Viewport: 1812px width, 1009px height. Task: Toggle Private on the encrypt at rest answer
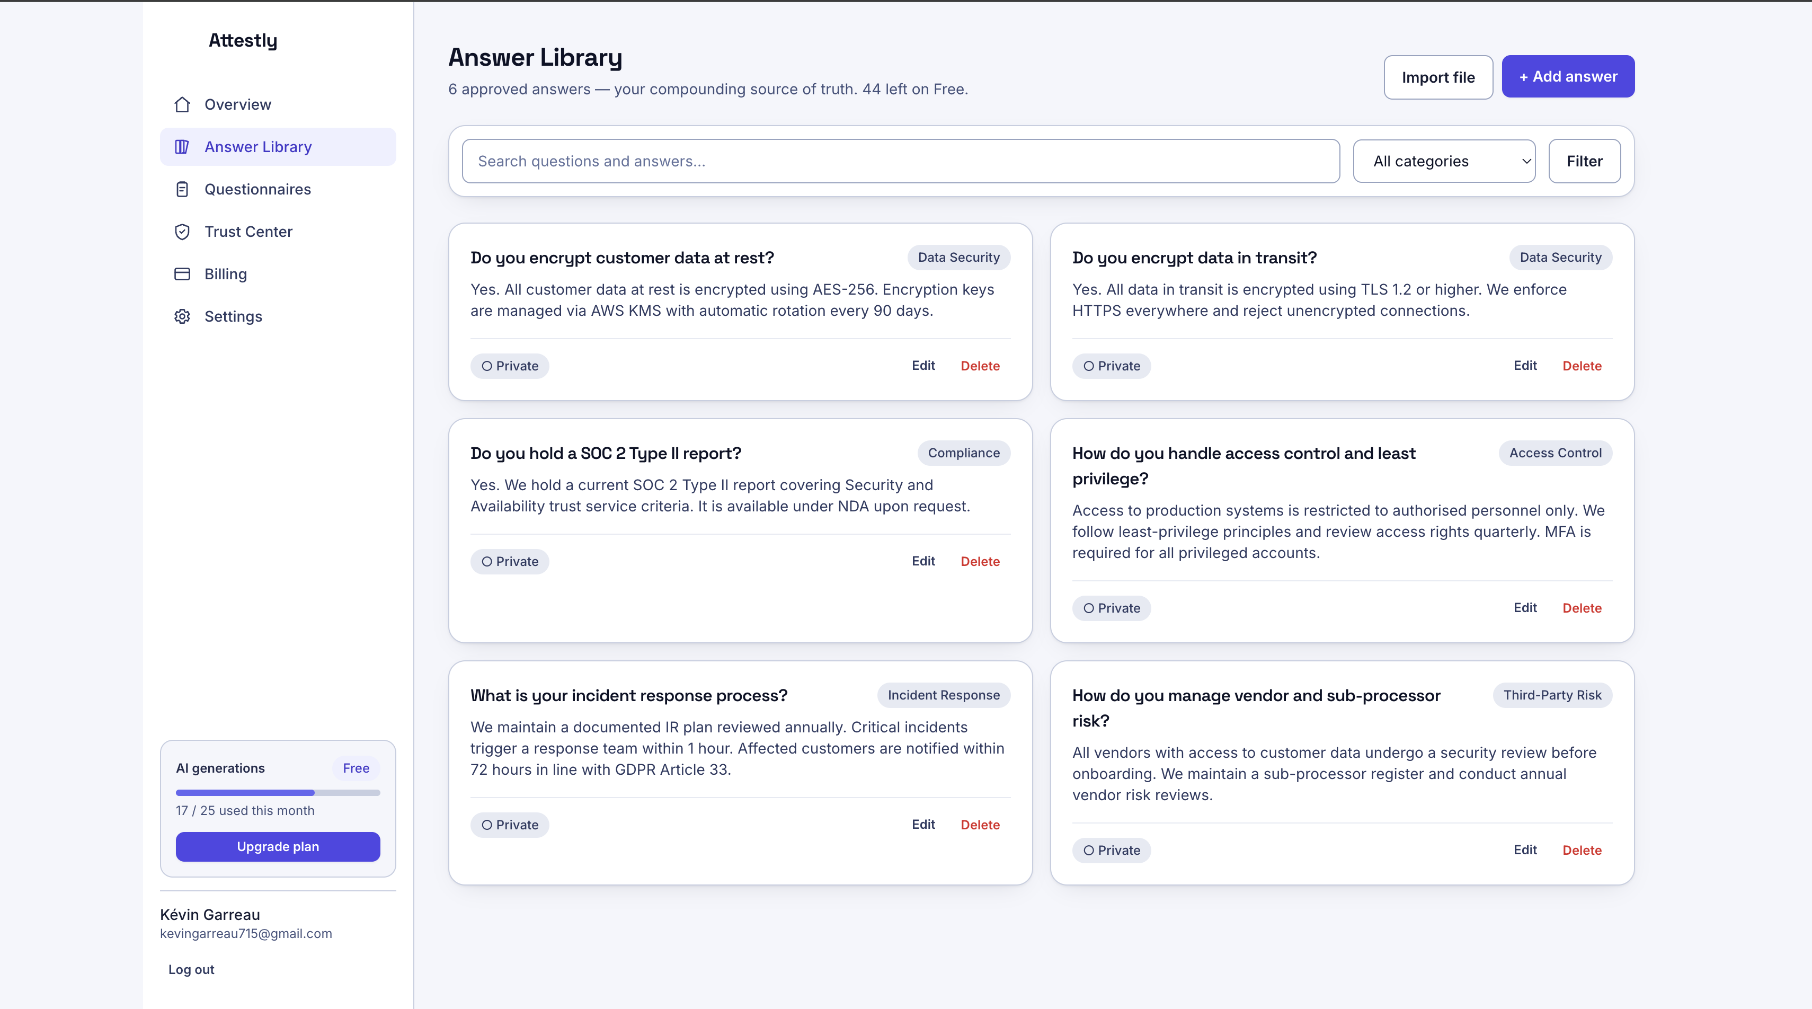click(x=509, y=366)
